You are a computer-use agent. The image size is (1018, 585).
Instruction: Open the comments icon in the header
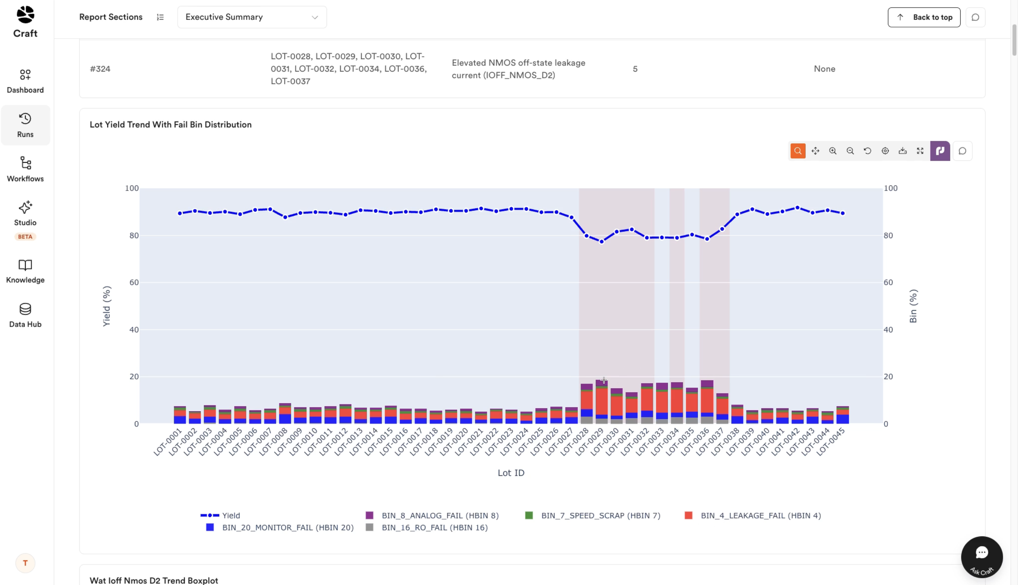pos(975,17)
